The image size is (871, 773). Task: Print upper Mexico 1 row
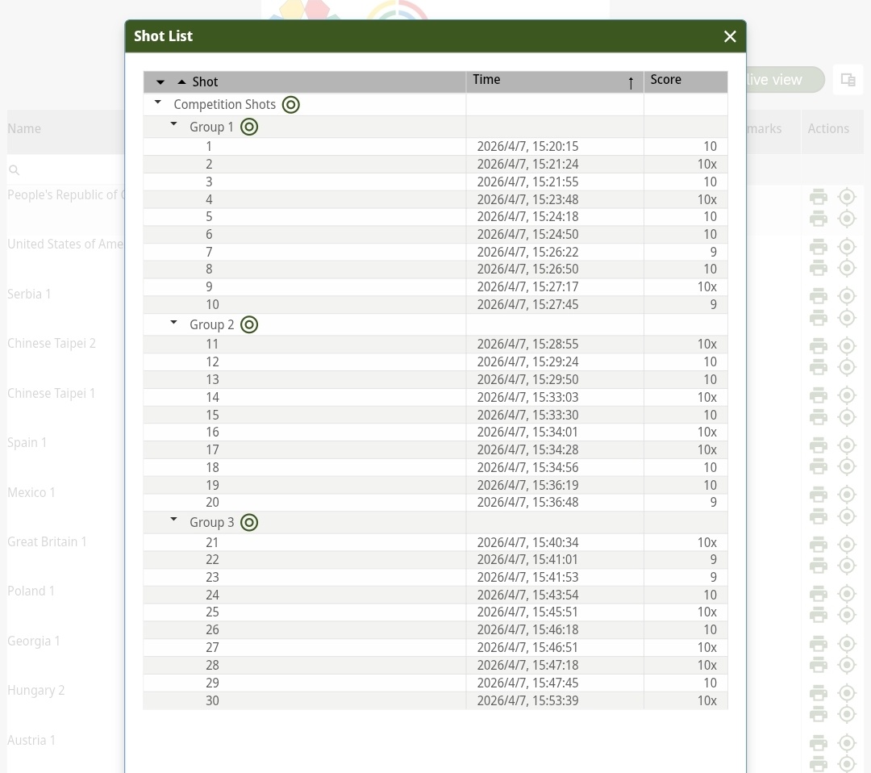pos(819,494)
